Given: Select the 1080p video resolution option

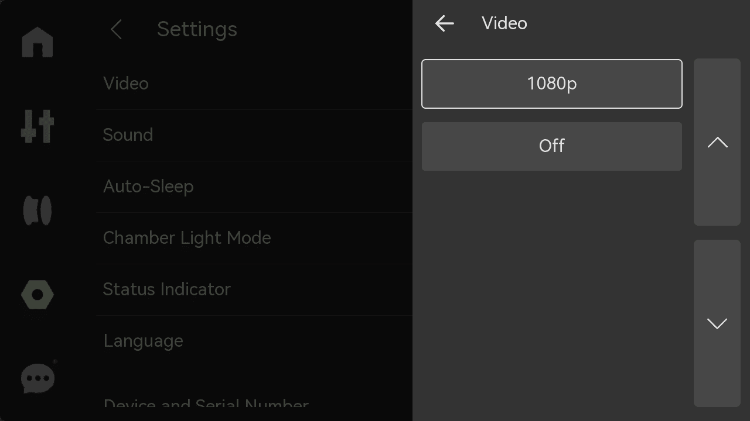Looking at the screenshot, I should coord(552,84).
